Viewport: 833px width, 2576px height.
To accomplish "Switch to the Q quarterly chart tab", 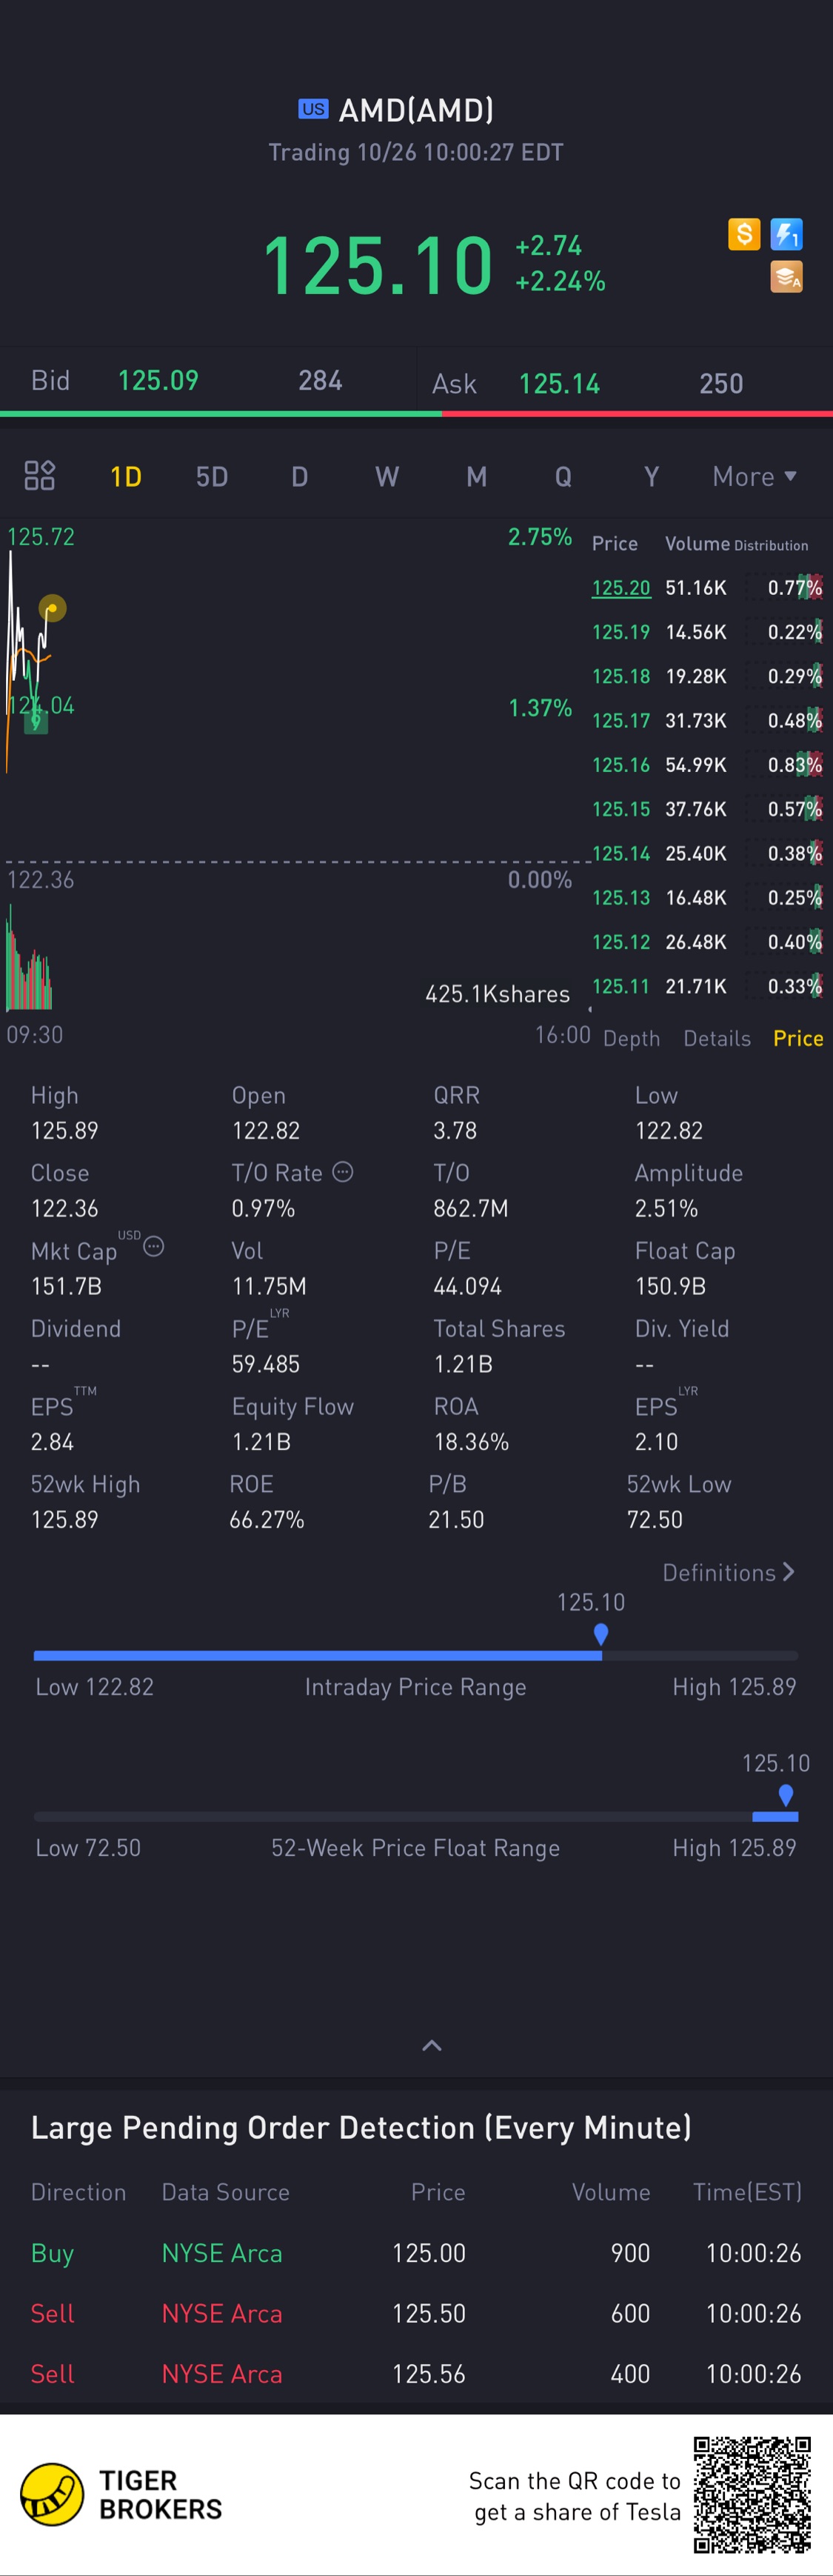I will click(x=564, y=476).
